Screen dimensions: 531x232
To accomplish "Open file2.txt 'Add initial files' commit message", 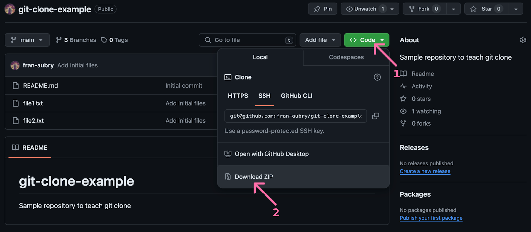I will tap(186, 121).
